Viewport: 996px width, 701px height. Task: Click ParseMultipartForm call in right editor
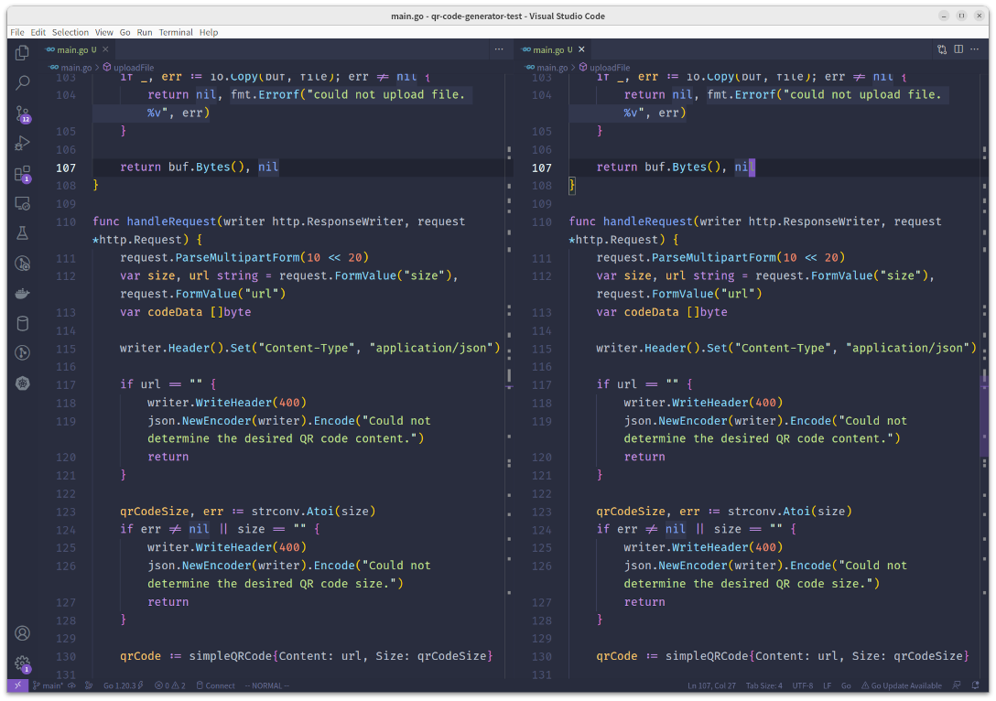713,258
